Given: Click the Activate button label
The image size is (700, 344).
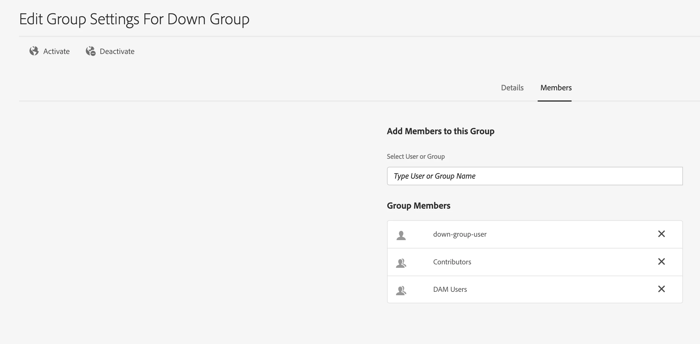Looking at the screenshot, I should click(x=56, y=51).
